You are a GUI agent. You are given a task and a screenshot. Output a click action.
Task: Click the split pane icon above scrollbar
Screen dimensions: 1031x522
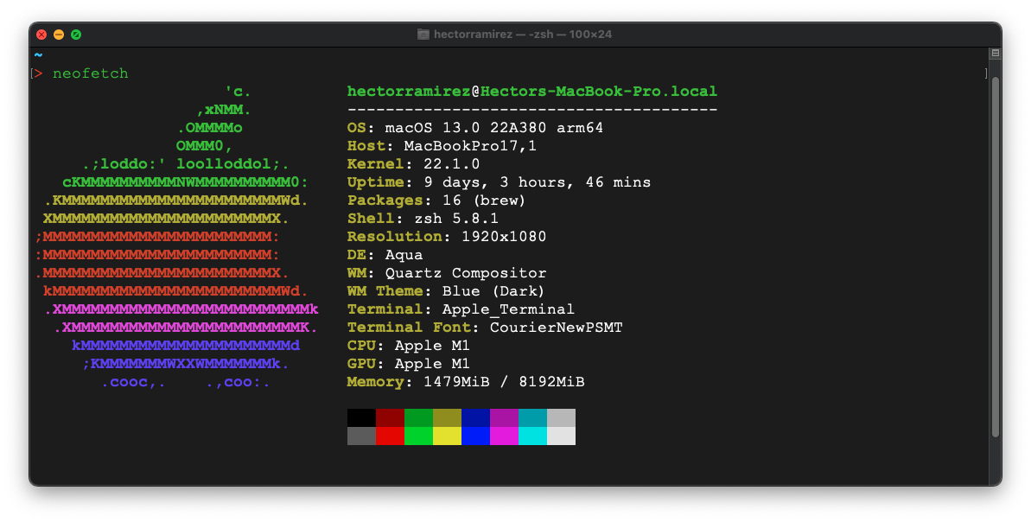click(995, 53)
